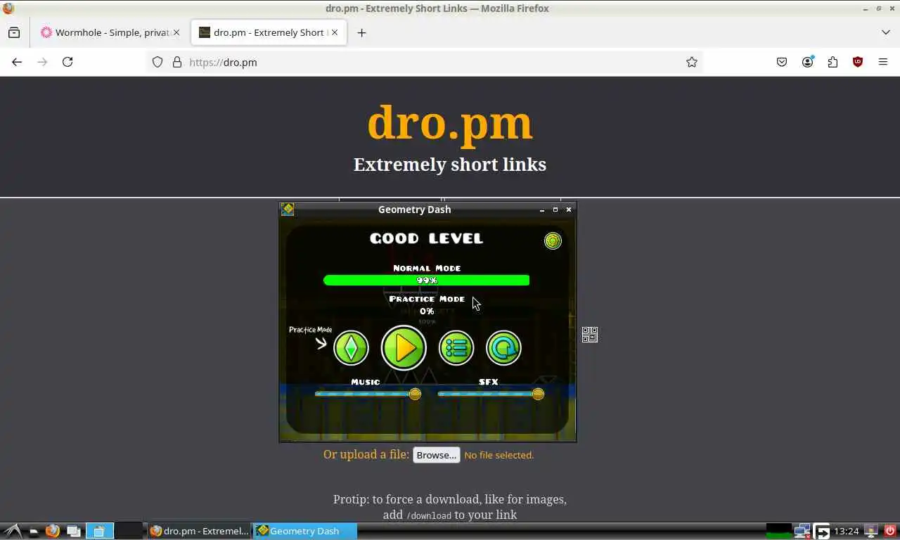Open the taskbar application menu
Viewport: 900px width, 540px height.
[x=13, y=531]
